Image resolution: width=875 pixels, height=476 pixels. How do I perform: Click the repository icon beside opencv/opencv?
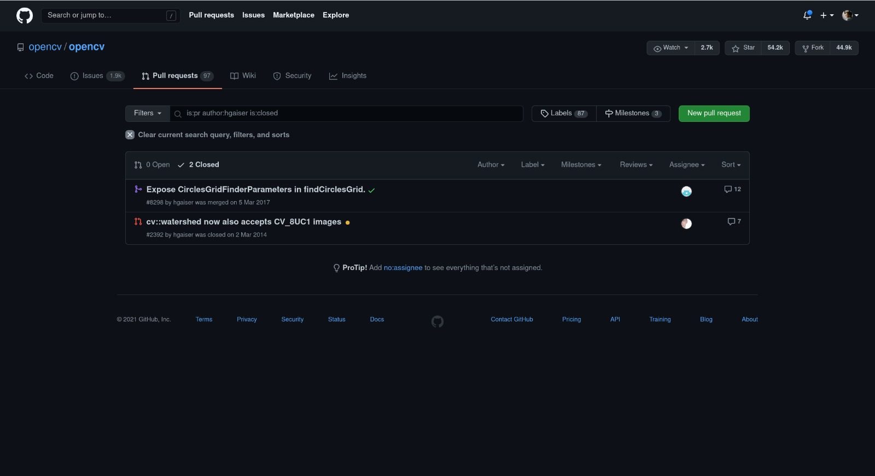(20, 48)
